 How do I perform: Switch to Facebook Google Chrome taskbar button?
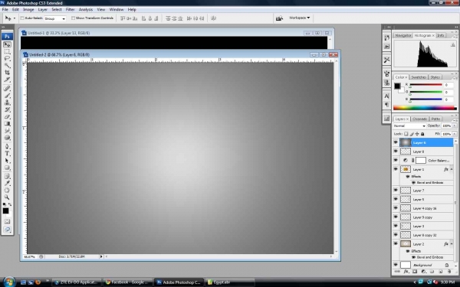click(x=127, y=282)
